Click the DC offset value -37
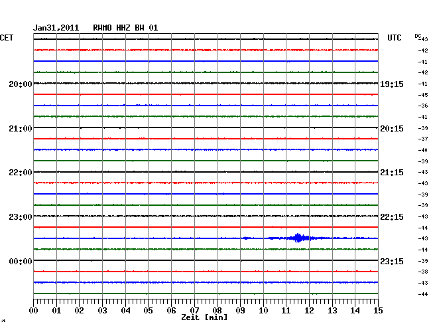Screen dimensions: 431x328 423,139
